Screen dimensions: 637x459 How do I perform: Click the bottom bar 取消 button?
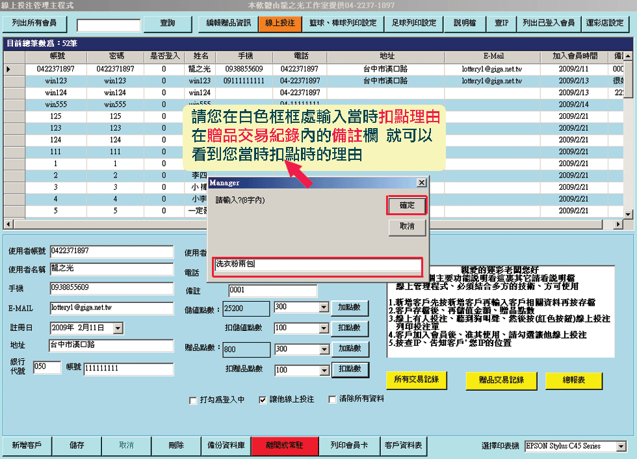(x=126, y=445)
